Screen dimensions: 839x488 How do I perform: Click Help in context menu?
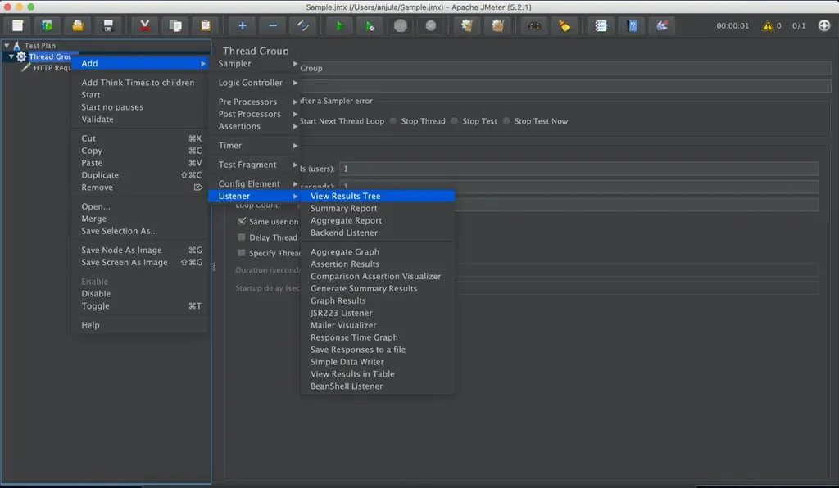click(x=139, y=325)
